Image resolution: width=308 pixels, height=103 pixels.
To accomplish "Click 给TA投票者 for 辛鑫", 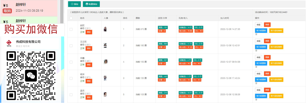I will pos(261,63).
